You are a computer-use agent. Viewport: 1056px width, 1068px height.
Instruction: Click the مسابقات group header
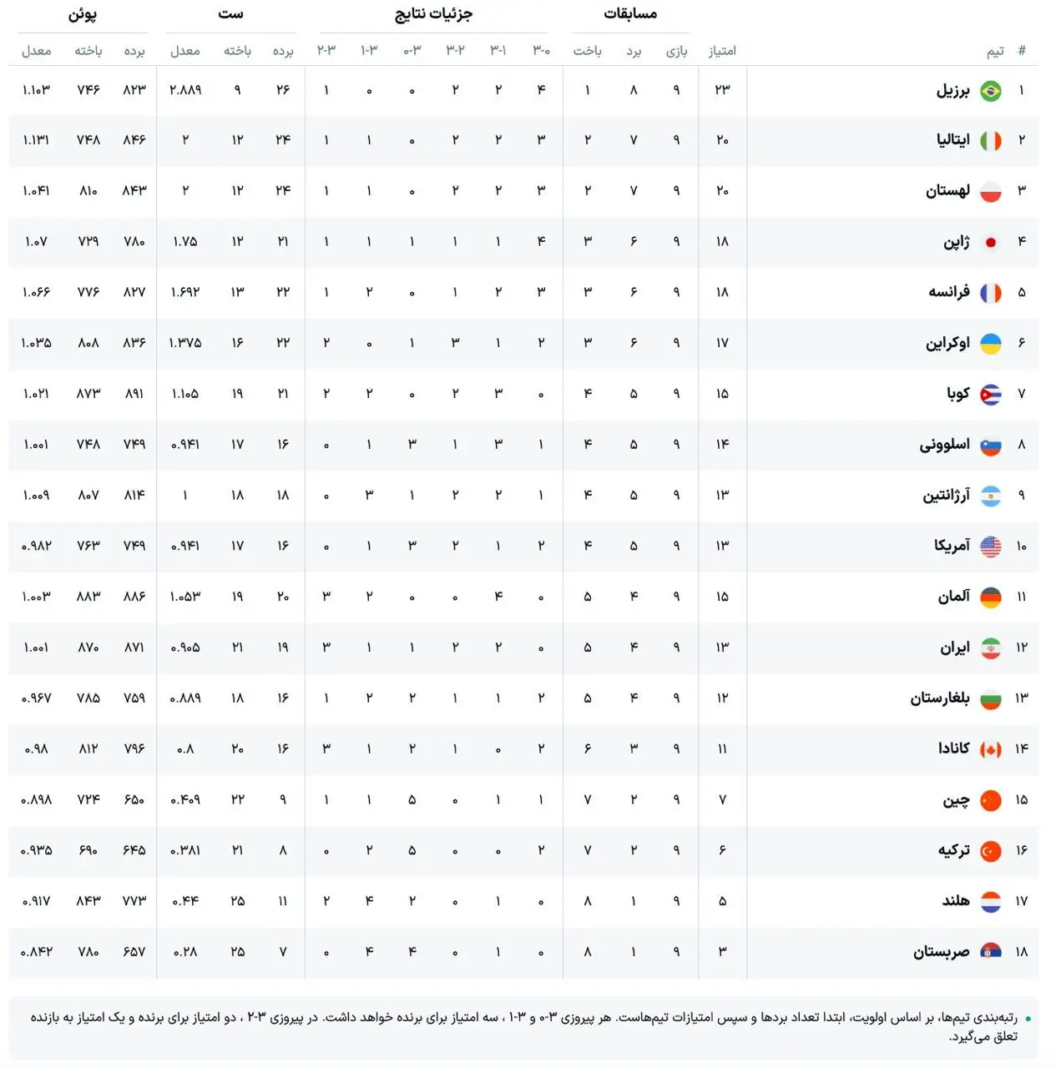pyautogui.click(x=630, y=13)
